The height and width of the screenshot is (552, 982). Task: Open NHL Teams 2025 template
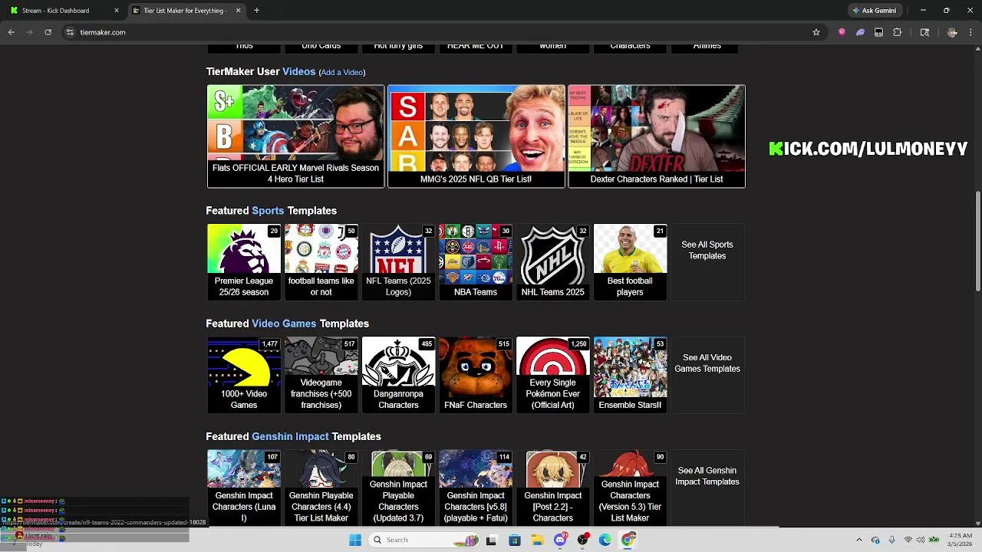click(x=553, y=261)
